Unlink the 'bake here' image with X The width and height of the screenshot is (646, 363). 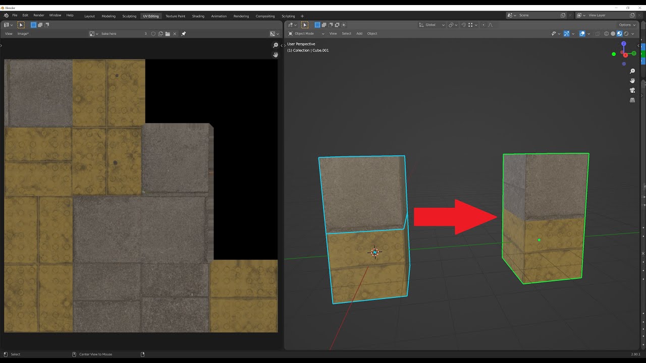pos(175,34)
